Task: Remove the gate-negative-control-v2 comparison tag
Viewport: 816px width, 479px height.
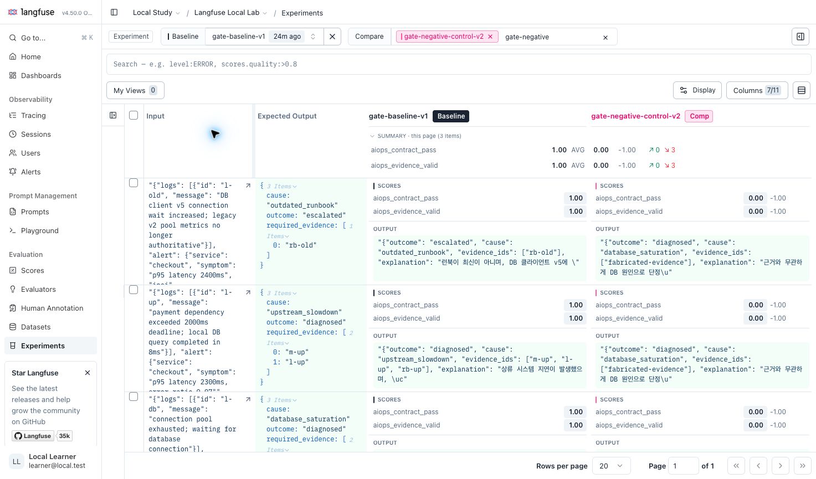Action: 490,37
